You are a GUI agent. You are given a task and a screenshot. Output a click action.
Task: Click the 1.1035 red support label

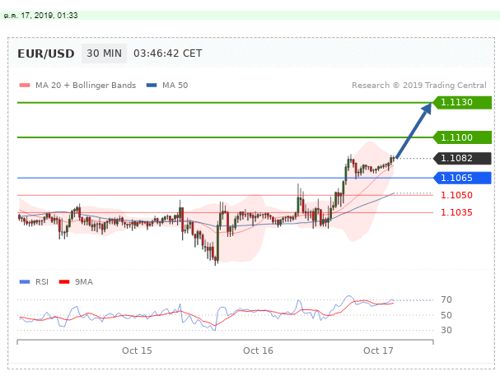[456, 212]
